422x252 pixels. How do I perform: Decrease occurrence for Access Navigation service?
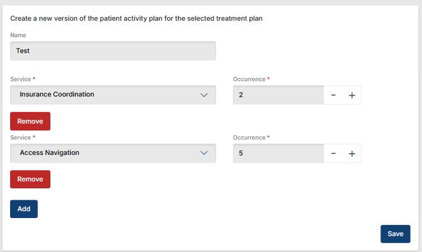(333, 153)
